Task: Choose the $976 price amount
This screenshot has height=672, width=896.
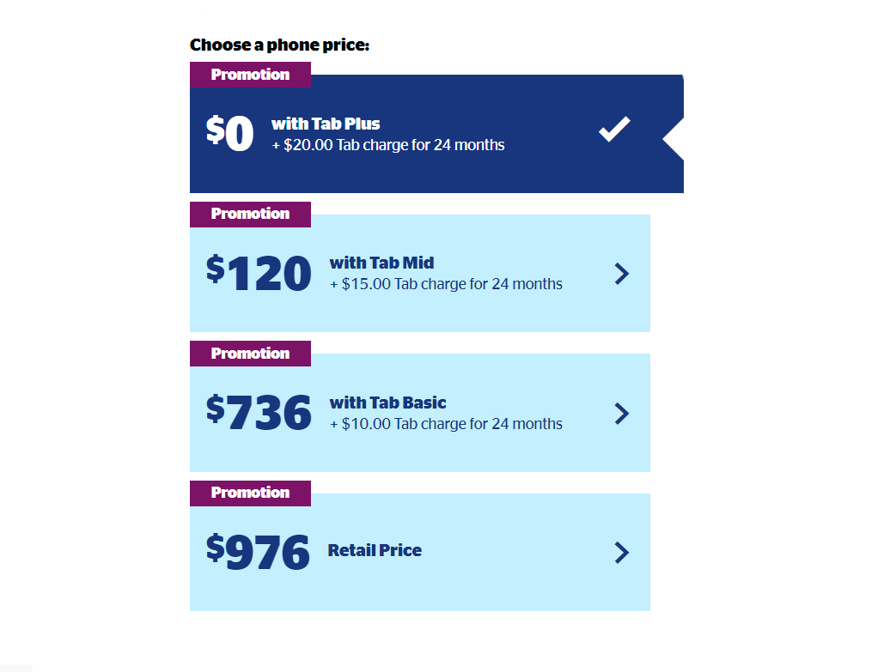Action: [258, 553]
